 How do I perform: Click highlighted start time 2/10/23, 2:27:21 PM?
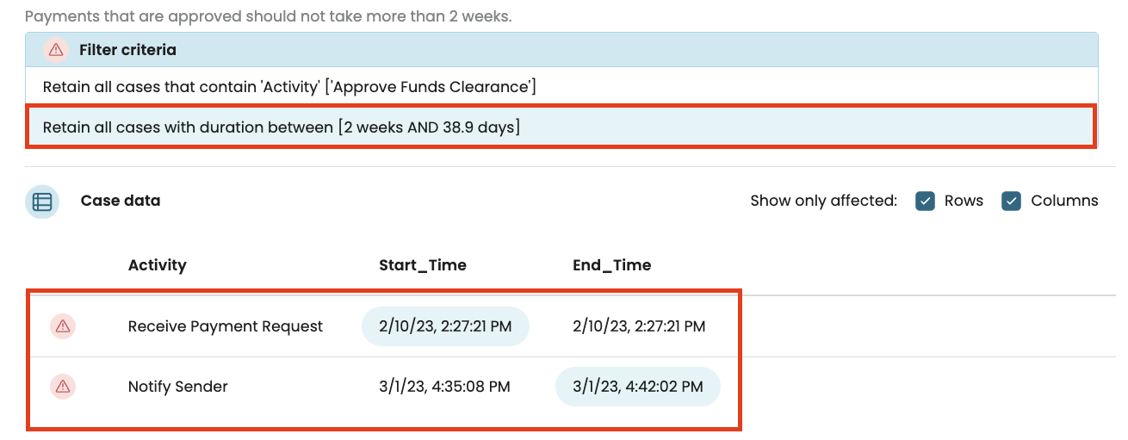[x=445, y=326]
